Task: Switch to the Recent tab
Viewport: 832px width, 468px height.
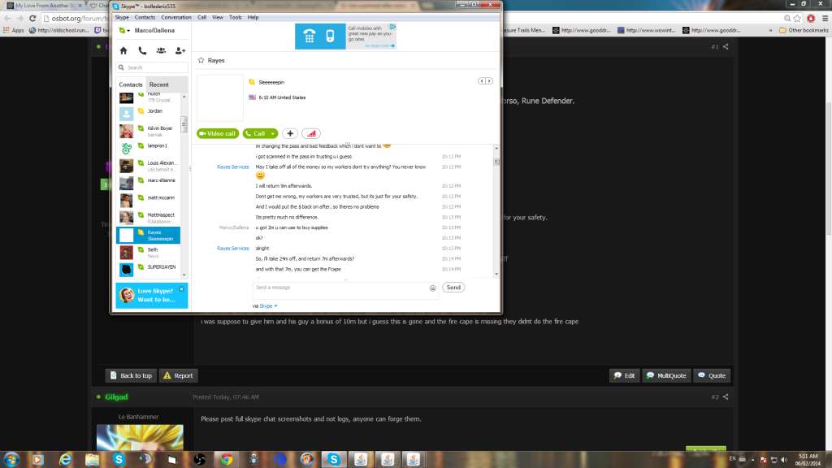Action: click(x=159, y=84)
